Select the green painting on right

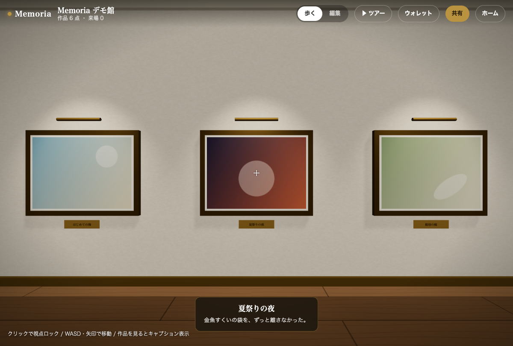(430, 173)
